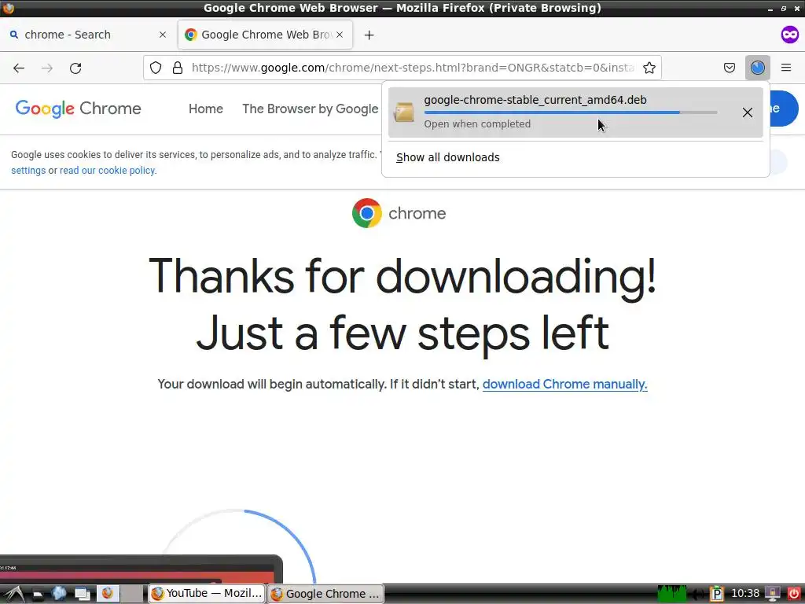
Task: Reload the current page
Action: (75, 68)
